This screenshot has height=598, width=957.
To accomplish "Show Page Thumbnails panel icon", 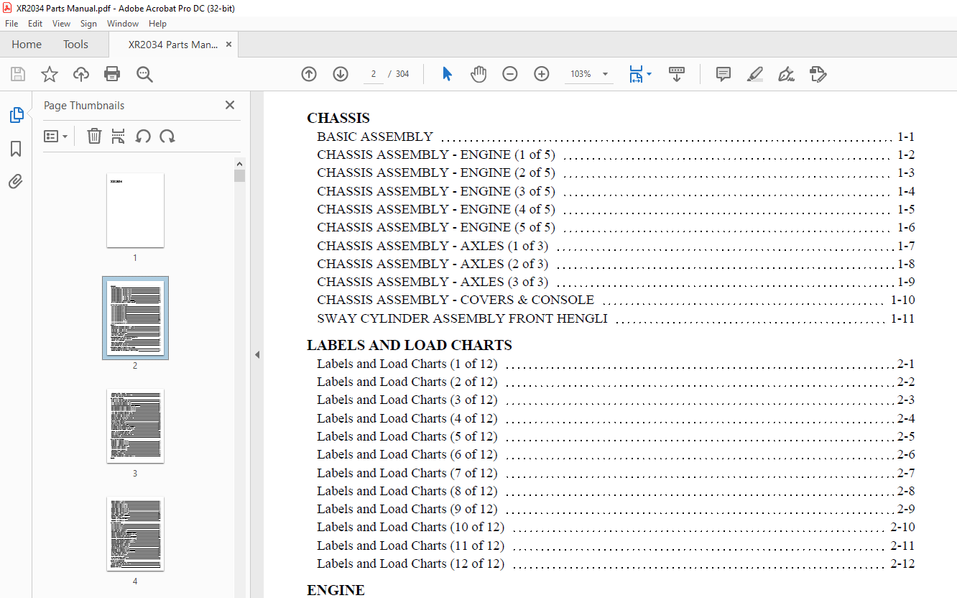I will [x=16, y=115].
